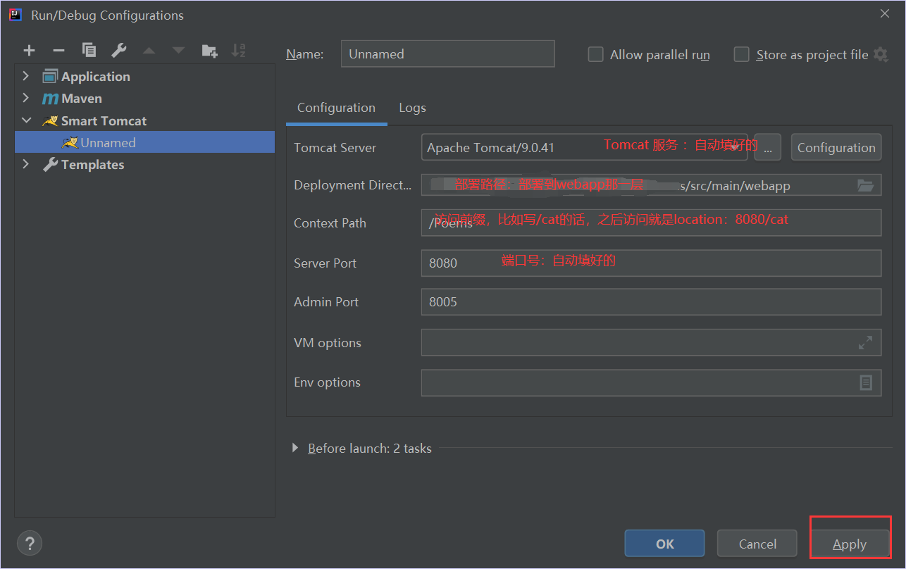
Task: Copy the Unnamed configuration
Action: pos(89,50)
